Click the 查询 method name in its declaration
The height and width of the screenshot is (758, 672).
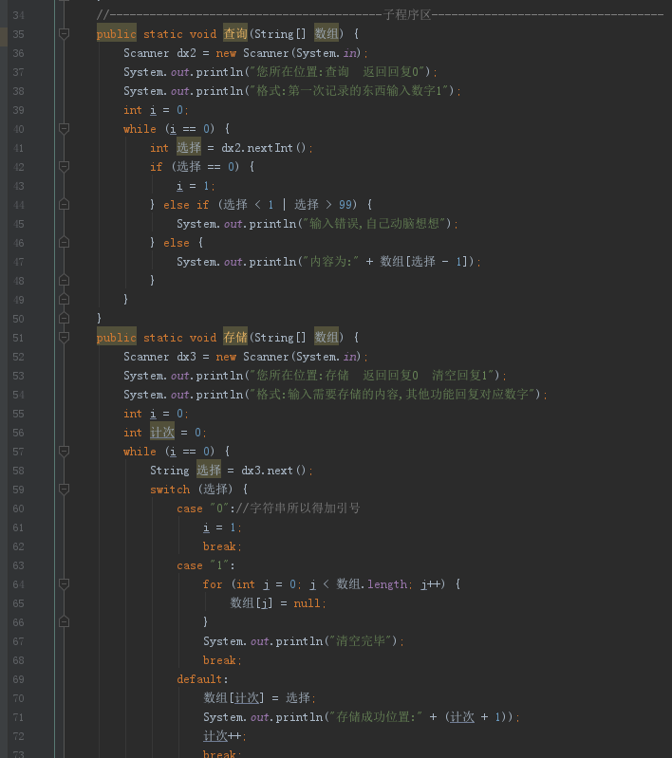234,34
